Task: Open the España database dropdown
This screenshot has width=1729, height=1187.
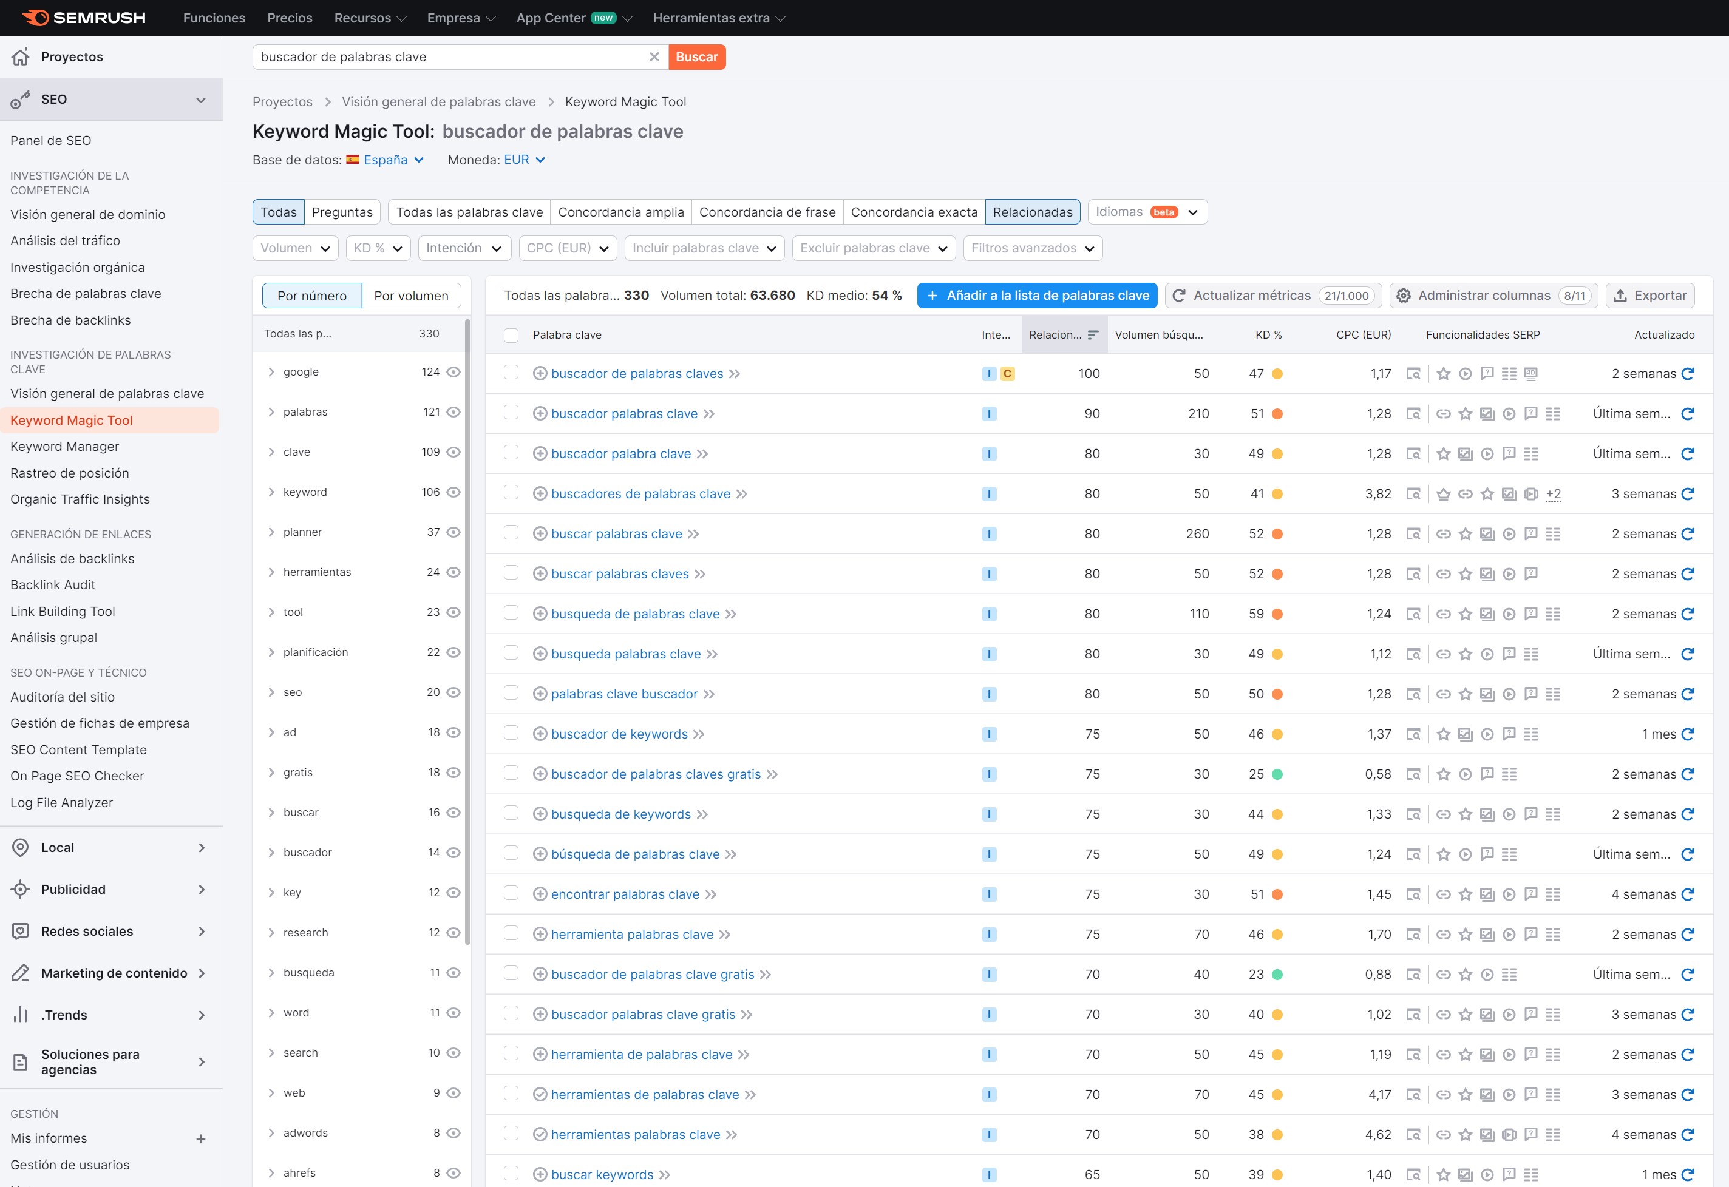Action: [385, 160]
